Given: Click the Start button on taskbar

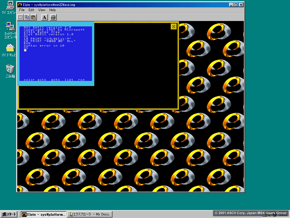Looking at the screenshot, I should (9, 214).
